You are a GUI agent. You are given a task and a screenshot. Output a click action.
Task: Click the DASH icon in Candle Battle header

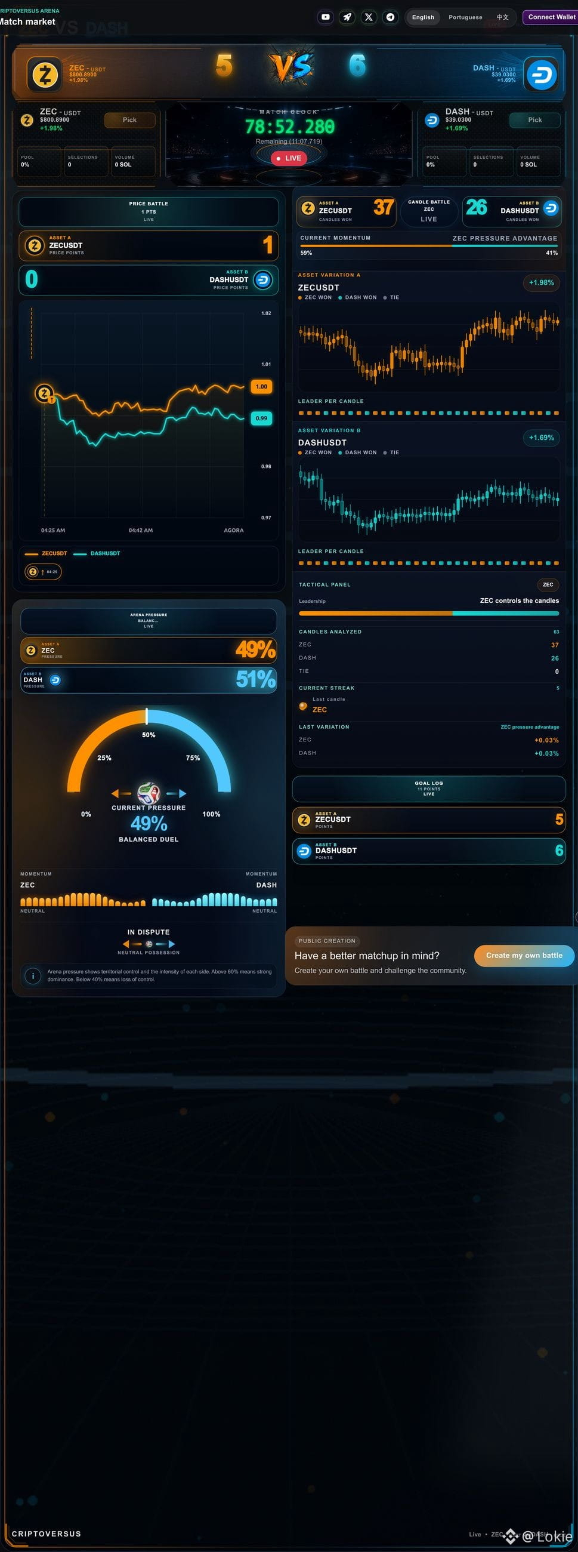tap(551, 208)
